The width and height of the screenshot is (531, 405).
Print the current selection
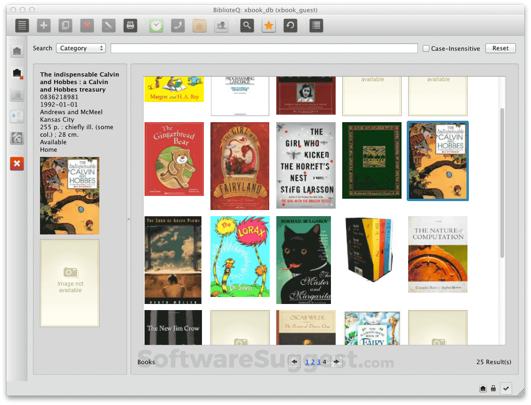point(130,25)
